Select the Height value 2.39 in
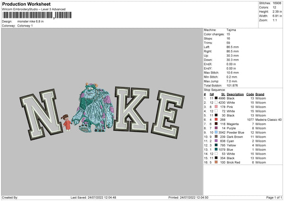The width and height of the screenshot is (284, 201). click(277, 11)
